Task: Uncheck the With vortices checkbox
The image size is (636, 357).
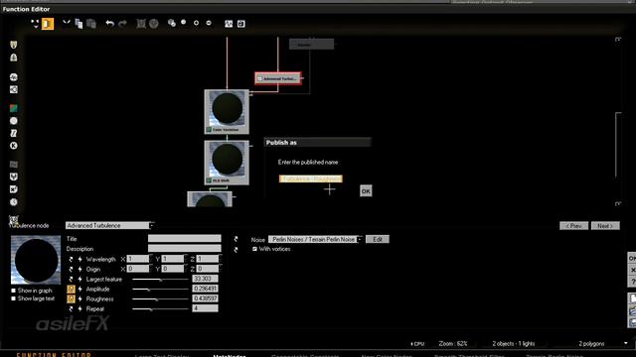Action: [x=254, y=249]
